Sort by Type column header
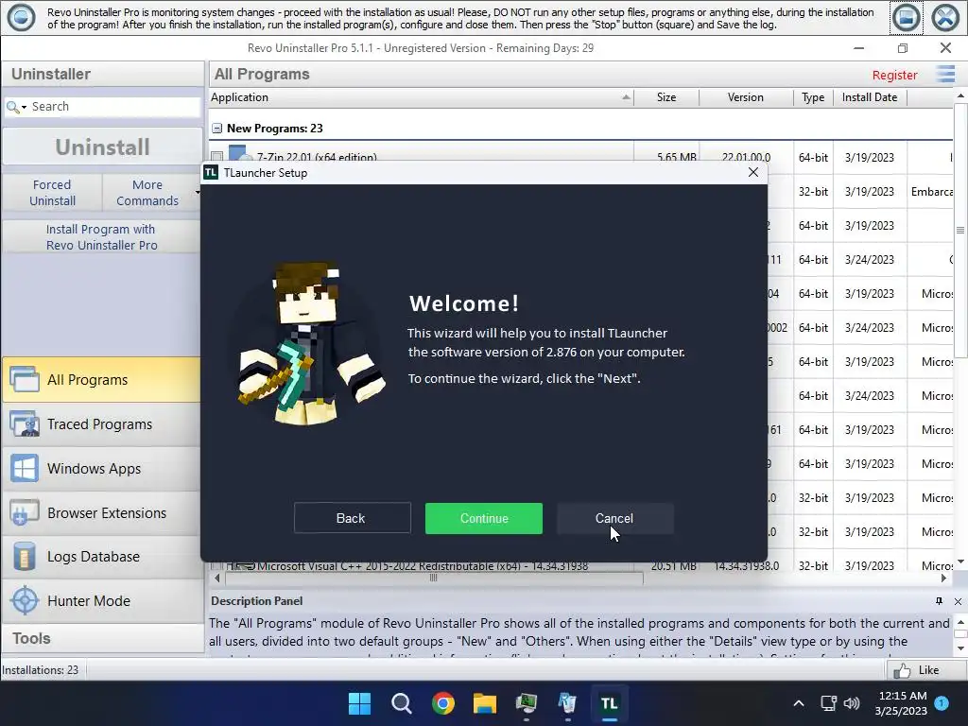The height and width of the screenshot is (726, 968). pos(813,97)
